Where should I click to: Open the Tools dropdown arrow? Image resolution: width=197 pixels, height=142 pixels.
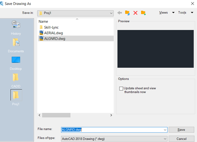pos(192,12)
